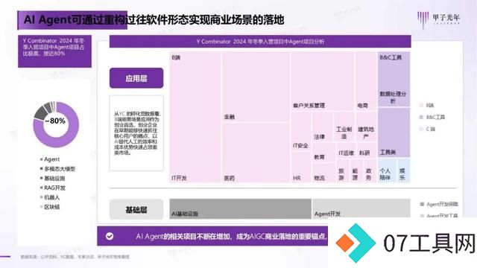Click the 应用层 purple button
The height and width of the screenshot is (268, 477).
coord(136,78)
